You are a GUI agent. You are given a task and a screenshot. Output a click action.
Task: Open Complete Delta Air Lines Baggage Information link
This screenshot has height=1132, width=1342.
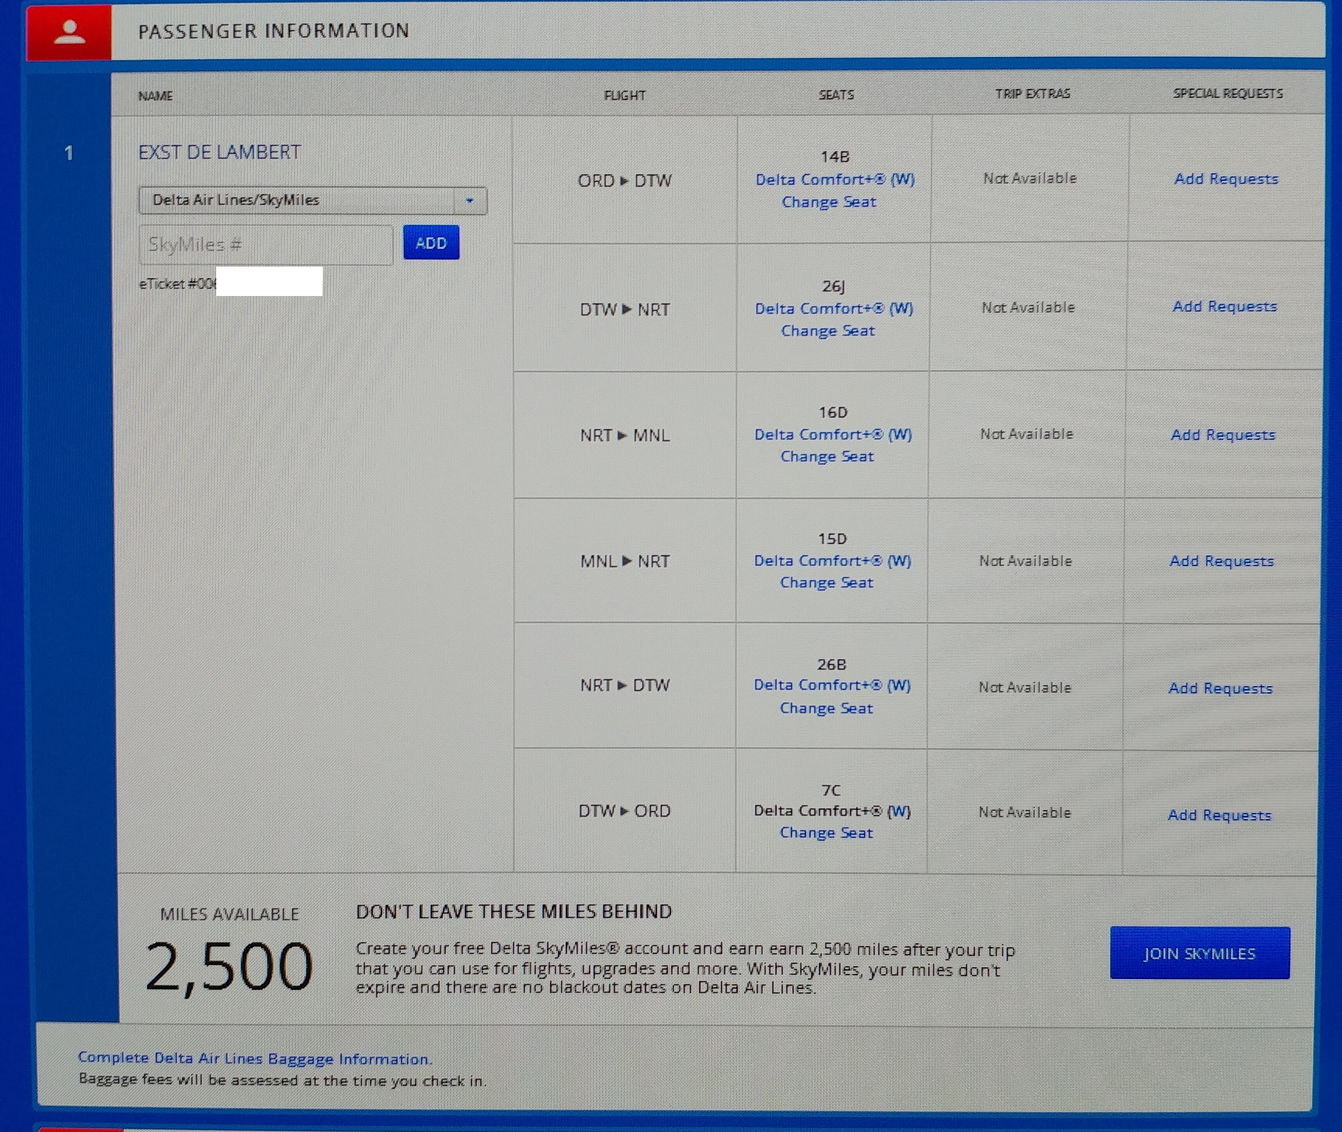click(255, 1058)
